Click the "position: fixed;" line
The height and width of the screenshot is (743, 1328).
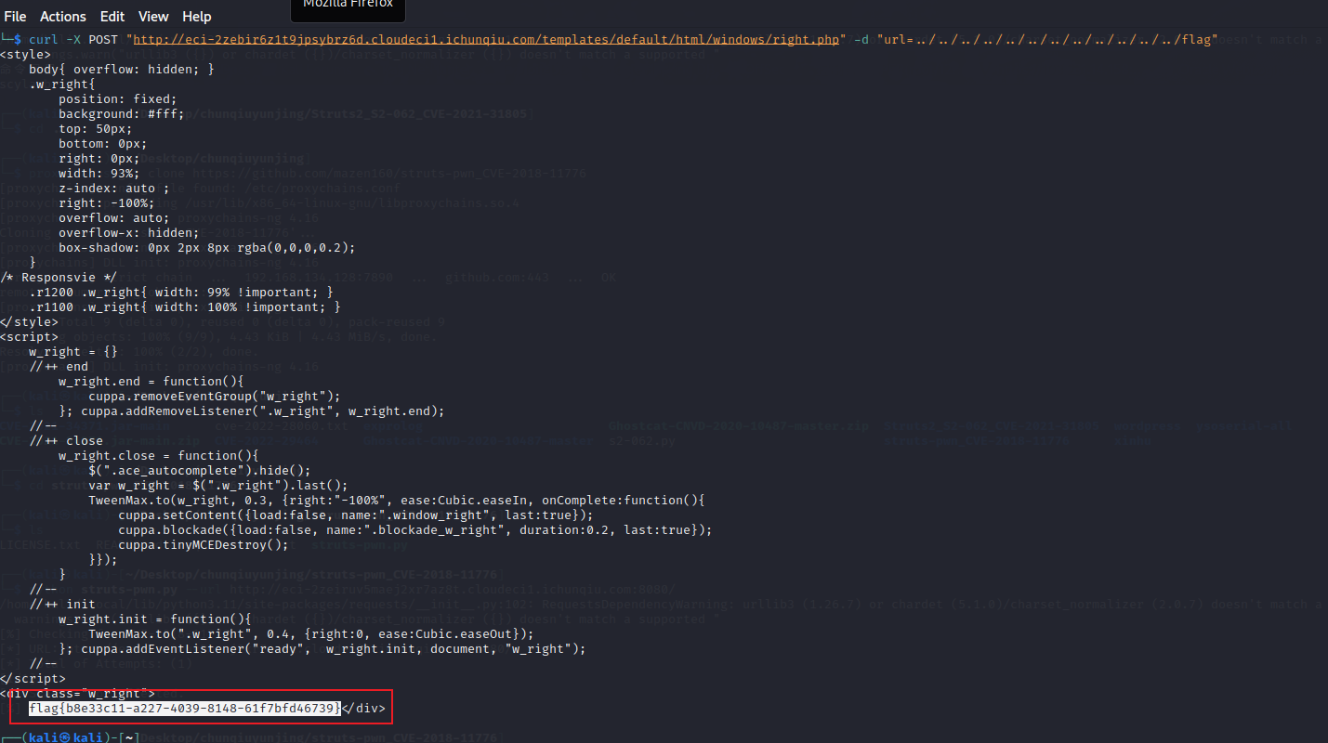118,99
